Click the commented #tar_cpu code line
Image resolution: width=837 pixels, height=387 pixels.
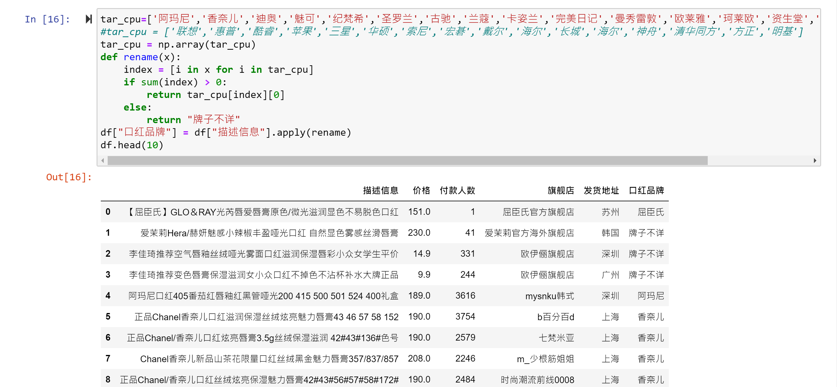[x=451, y=32]
